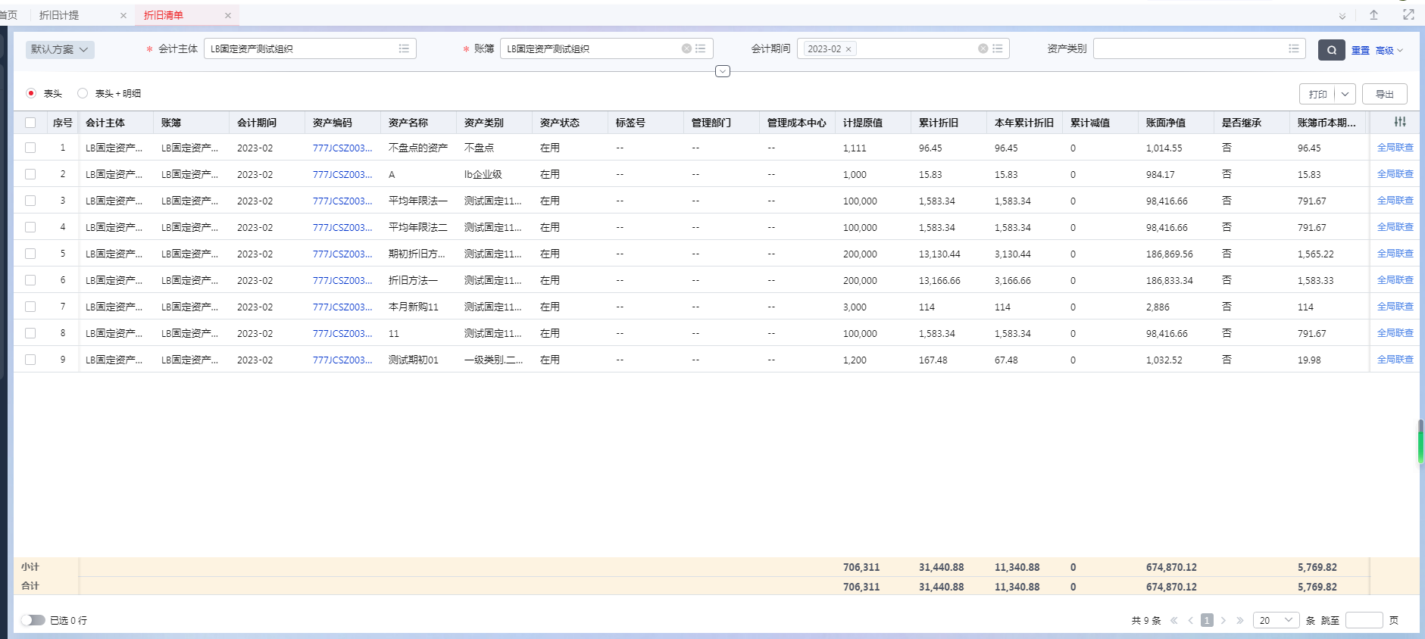Open the column settings icon in table header
Viewport: 1425px width, 639px height.
click(1399, 122)
